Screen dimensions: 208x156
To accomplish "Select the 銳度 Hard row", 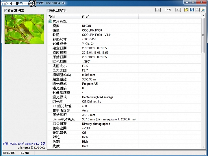I will (125, 146).
